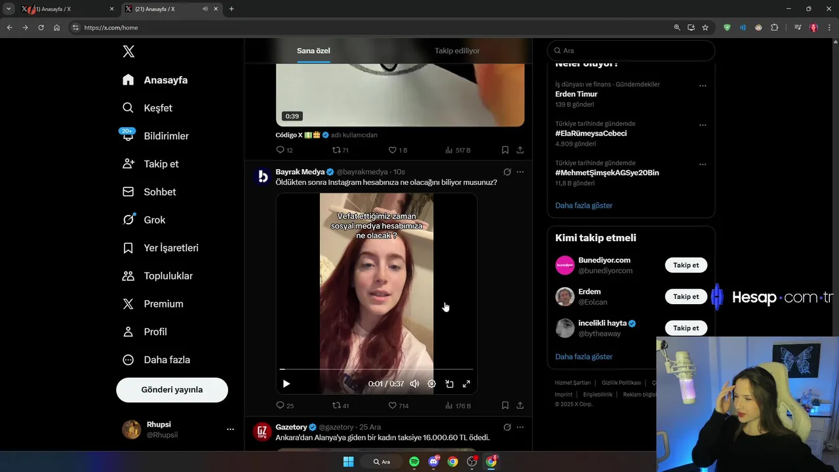Share the Código X video post
839x472 pixels.
pyautogui.click(x=520, y=150)
